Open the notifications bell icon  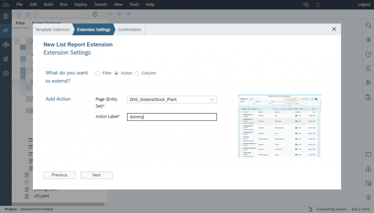pos(318,4)
